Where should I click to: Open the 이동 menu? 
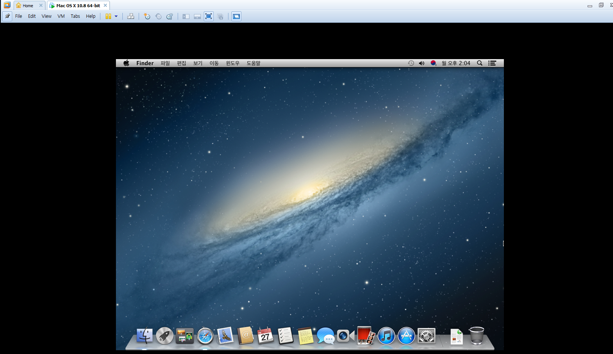(x=214, y=63)
